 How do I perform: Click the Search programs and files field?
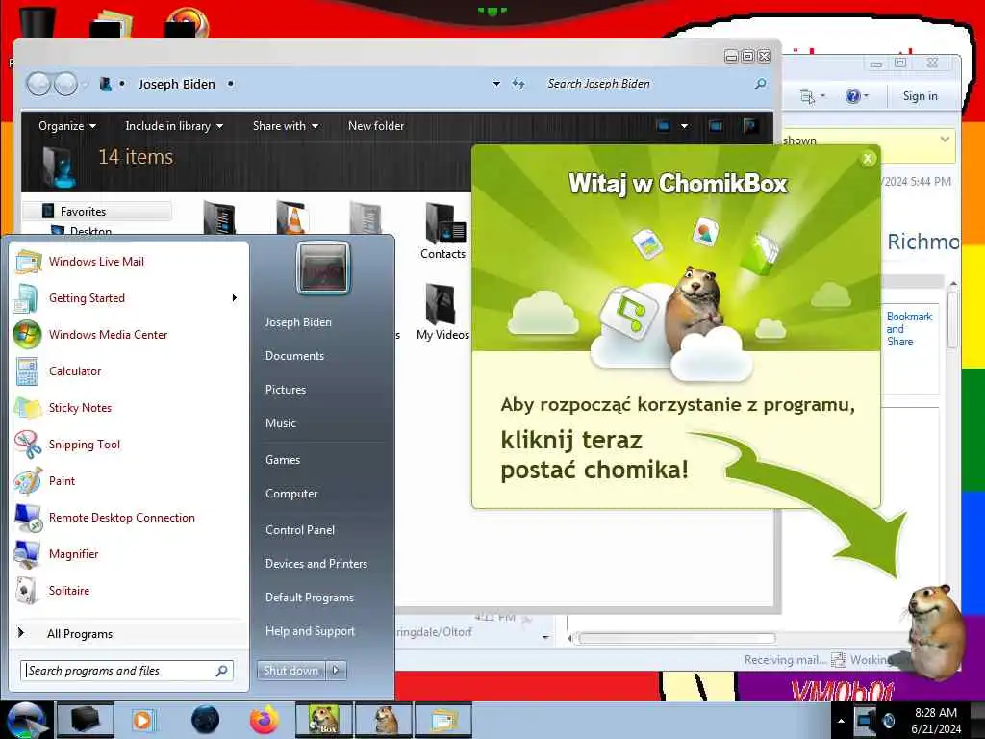click(x=126, y=671)
